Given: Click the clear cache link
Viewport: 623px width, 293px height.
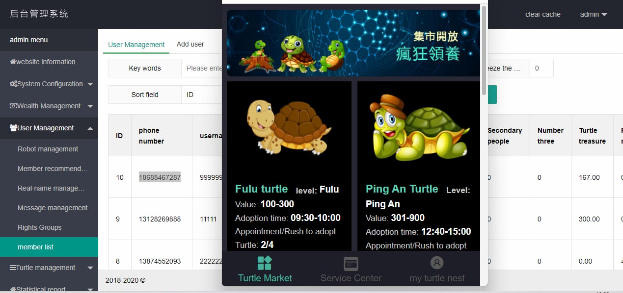Looking at the screenshot, I should 542,14.
